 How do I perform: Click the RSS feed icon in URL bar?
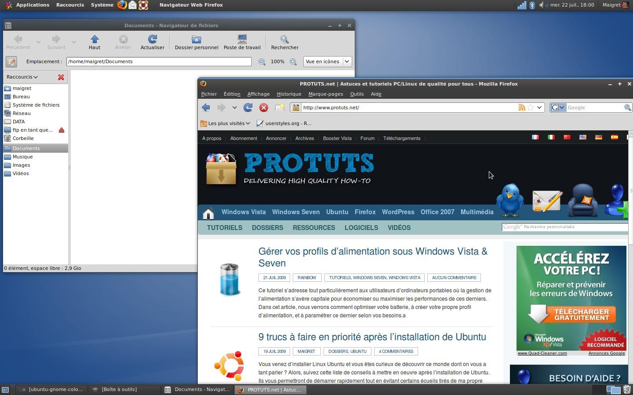[x=522, y=108]
